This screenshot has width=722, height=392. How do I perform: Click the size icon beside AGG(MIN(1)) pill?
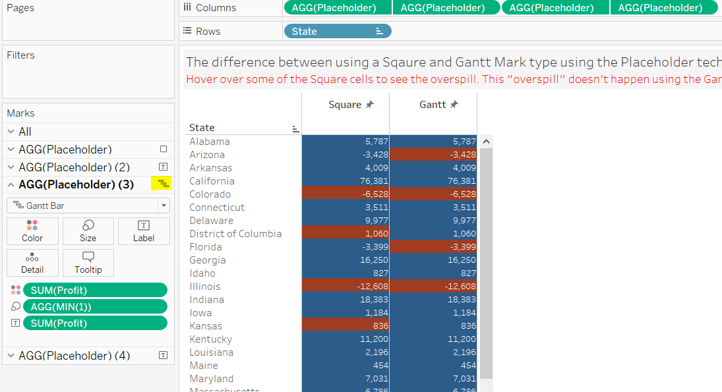(x=16, y=306)
